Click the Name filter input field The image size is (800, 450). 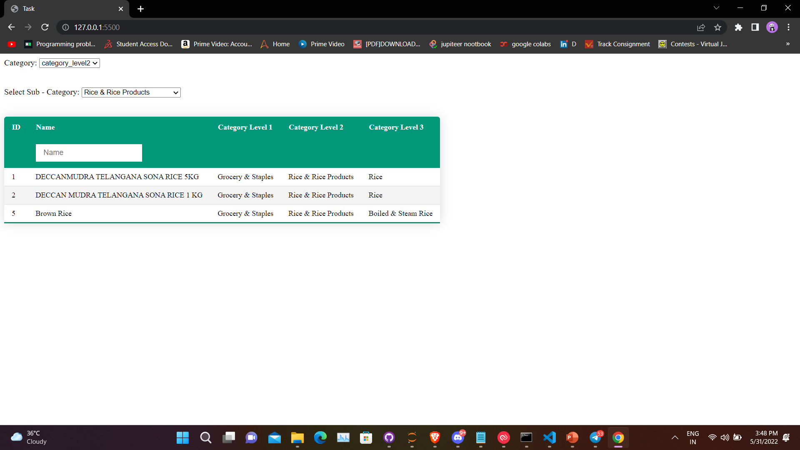(x=88, y=152)
